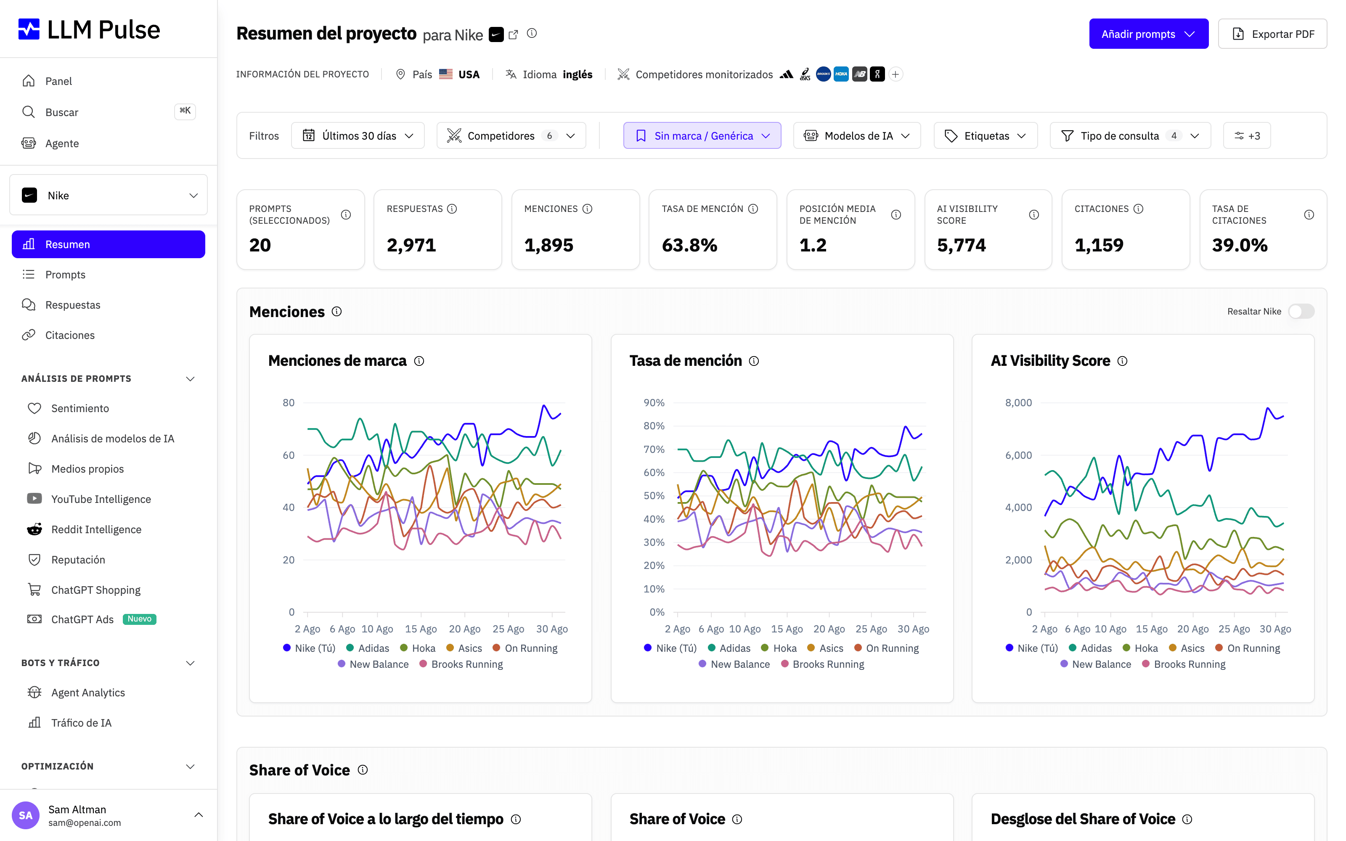The image size is (1346, 841).
Task: Click info icon on Menciones stat card
Action: pos(587,209)
